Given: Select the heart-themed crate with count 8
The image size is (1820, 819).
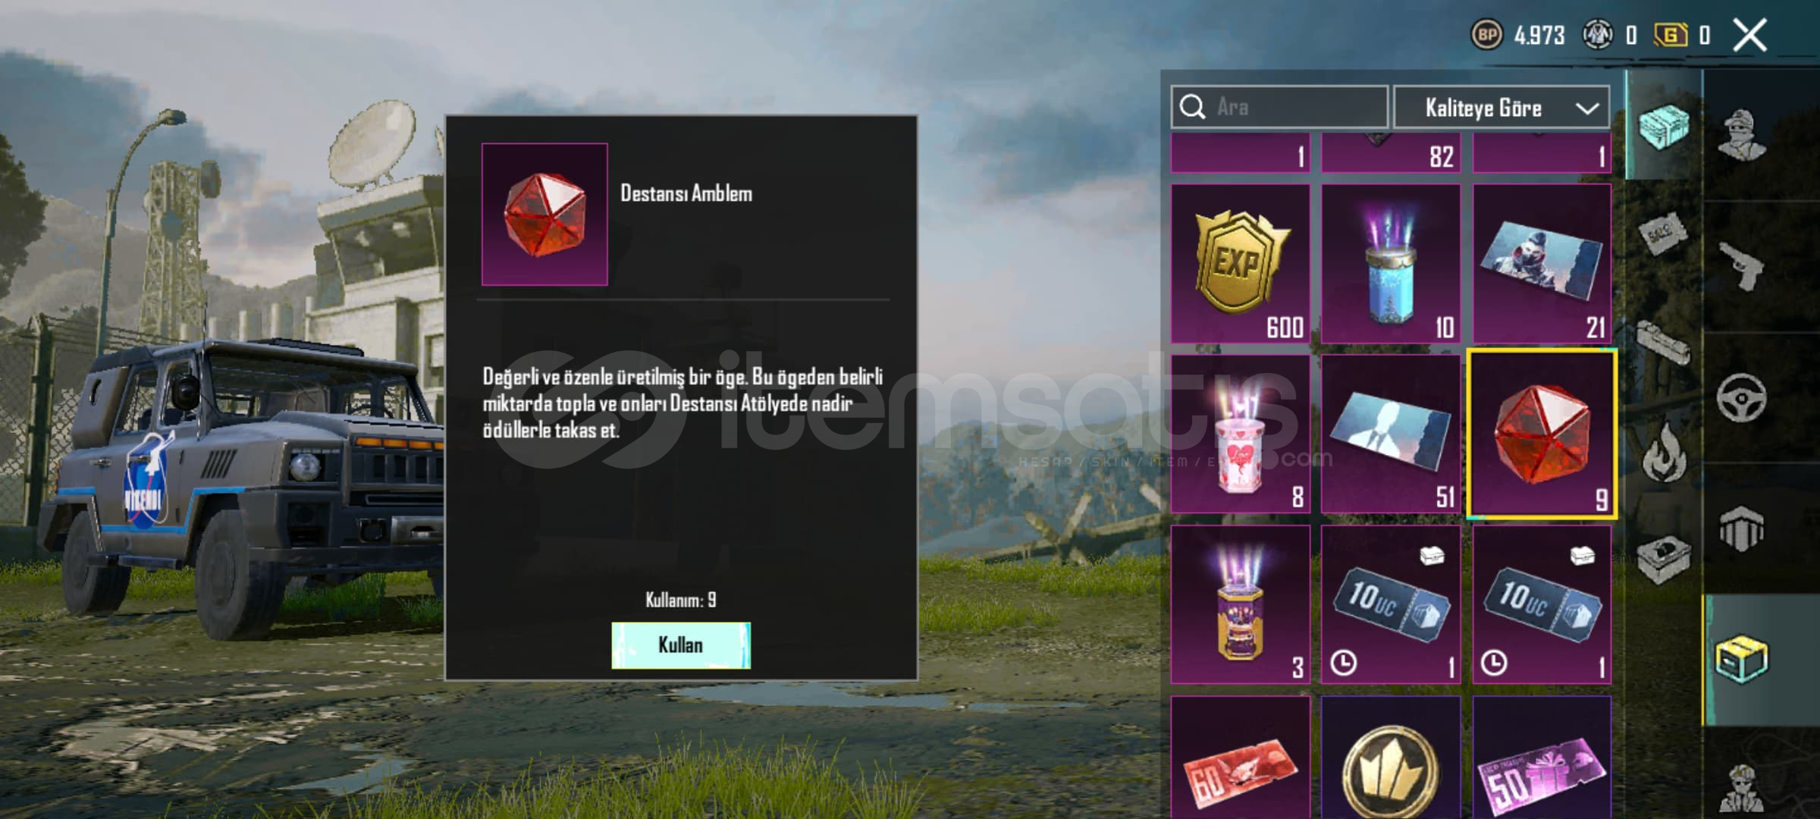Looking at the screenshot, I should pos(1241,435).
